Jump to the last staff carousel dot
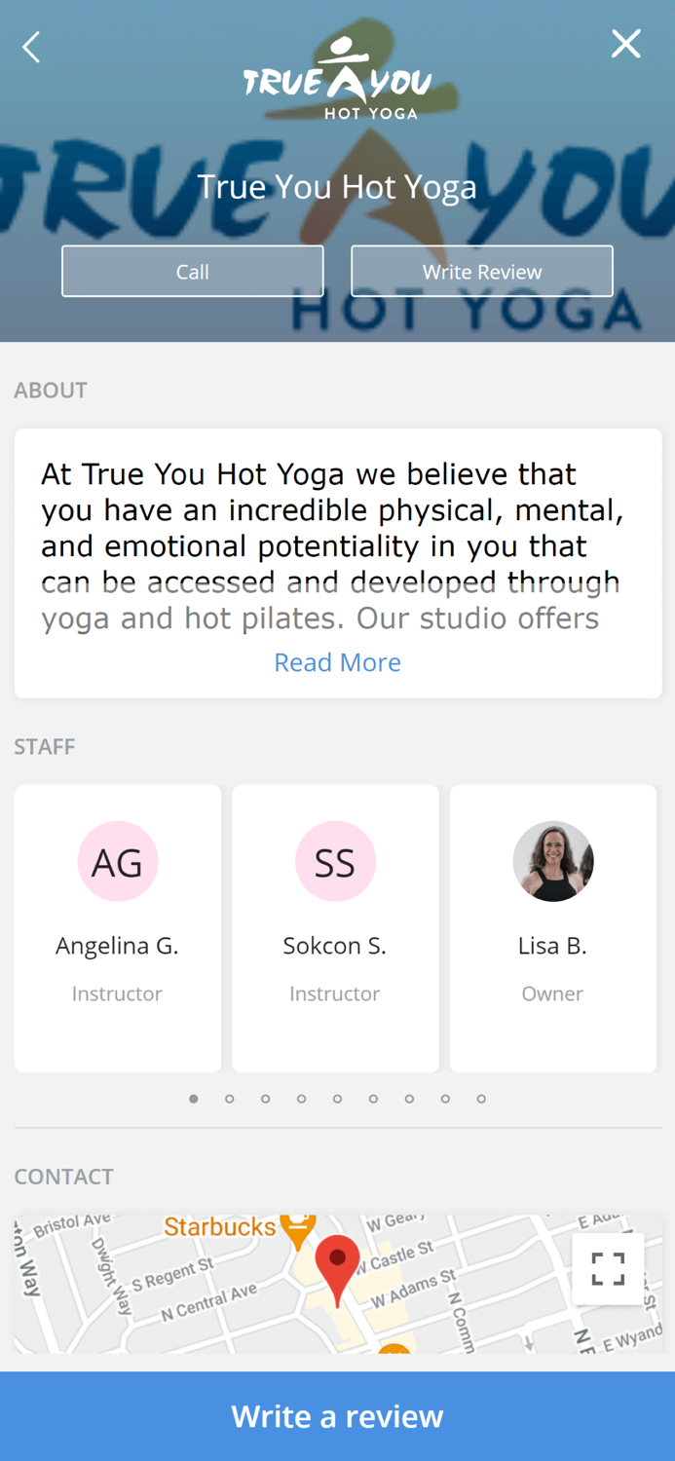 pos(481,1098)
